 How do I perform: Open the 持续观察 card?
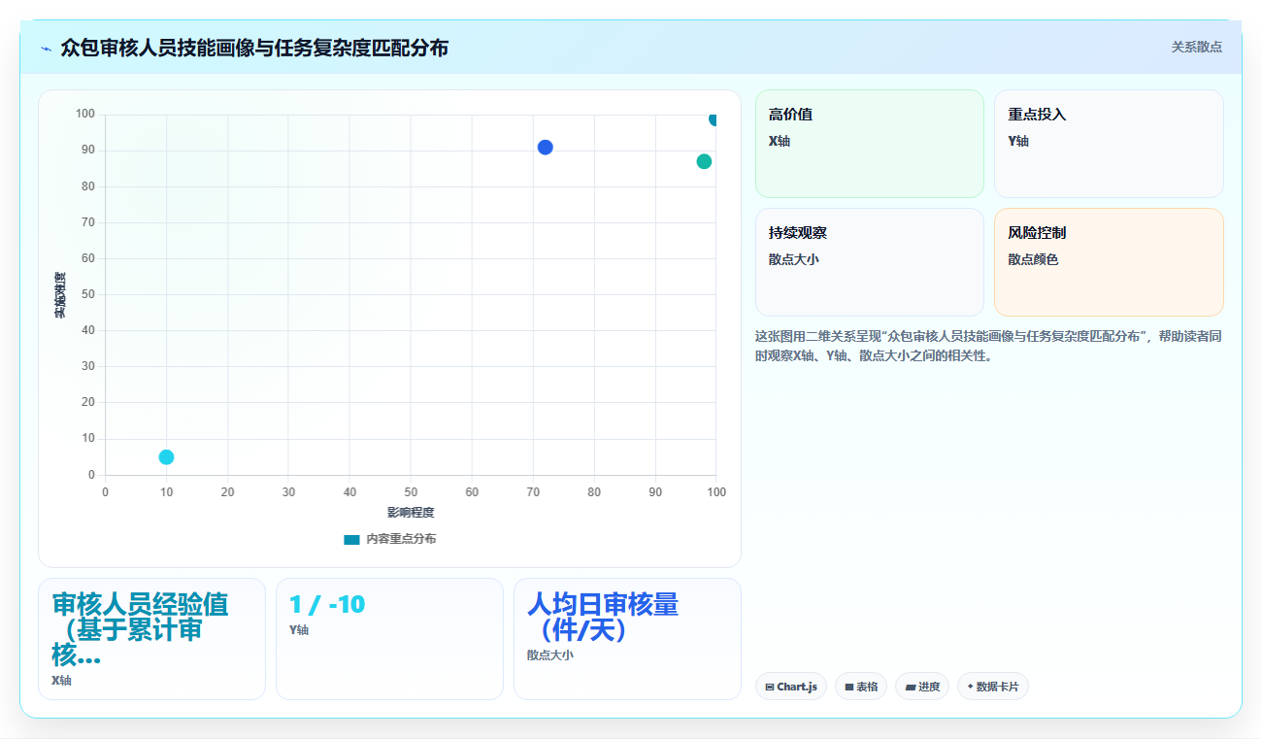click(870, 262)
